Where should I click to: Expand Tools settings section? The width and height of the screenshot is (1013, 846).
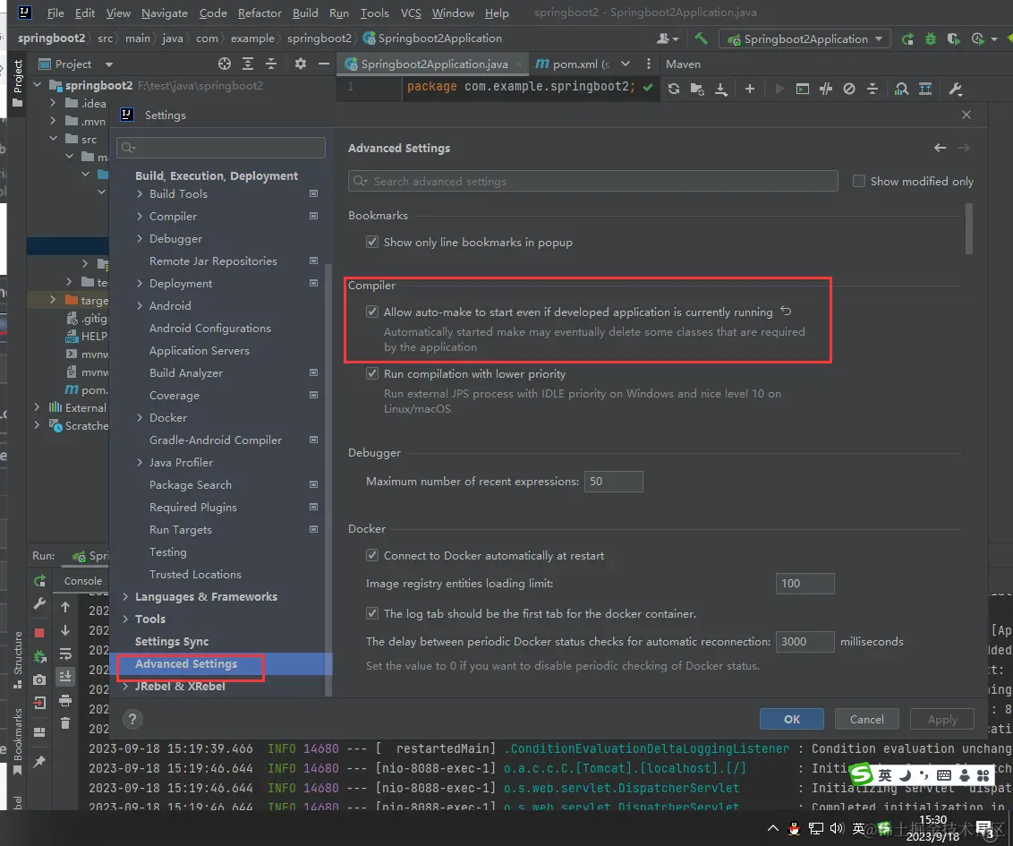pyautogui.click(x=125, y=620)
